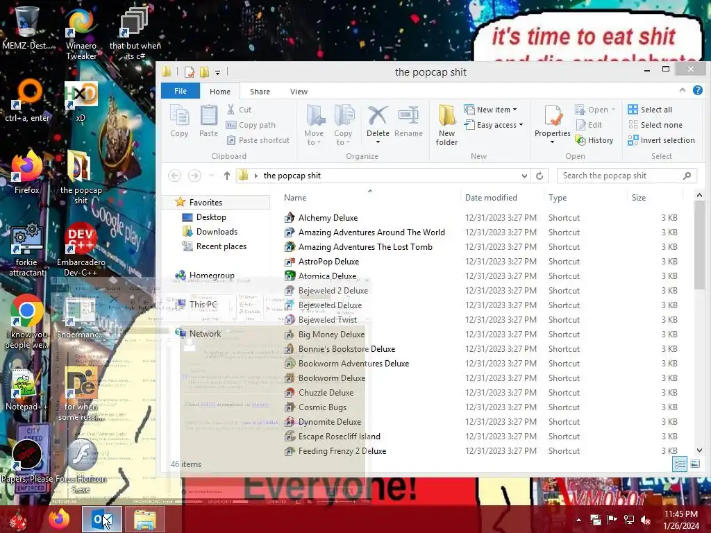
Task: Click the Refresh button beside address bar
Action: [539, 176]
